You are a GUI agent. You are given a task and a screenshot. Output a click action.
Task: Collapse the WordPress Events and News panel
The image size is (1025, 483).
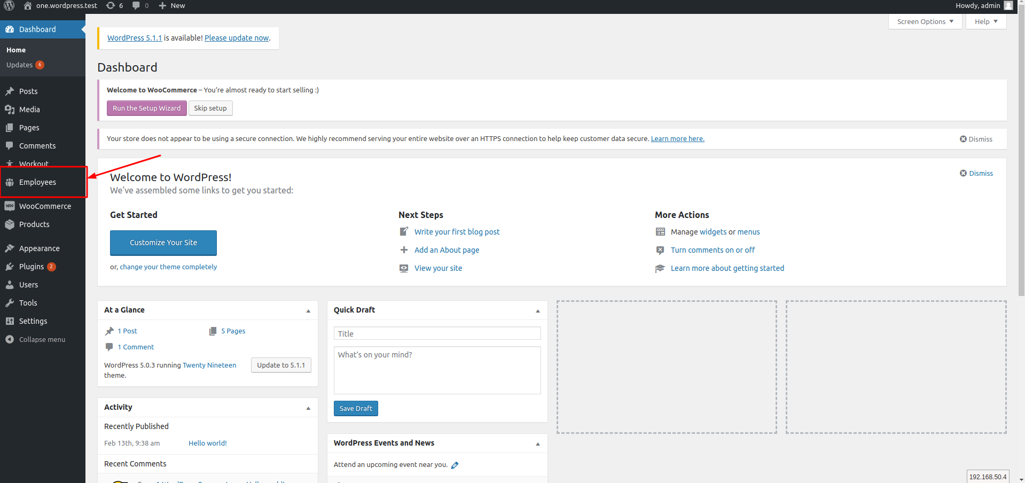538,444
